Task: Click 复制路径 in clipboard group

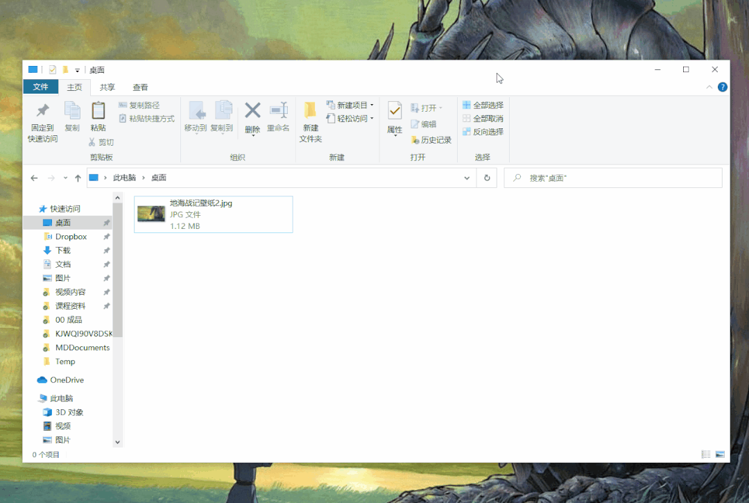Action: coord(139,105)
